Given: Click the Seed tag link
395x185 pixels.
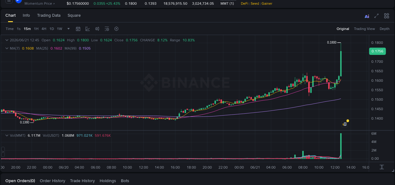Looking at the screenshot, I should [255, 3].
